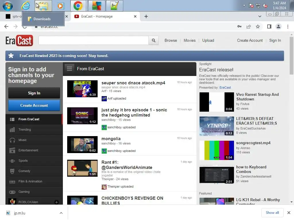Click TheAper uploaded avatar icon

[104, 187]
